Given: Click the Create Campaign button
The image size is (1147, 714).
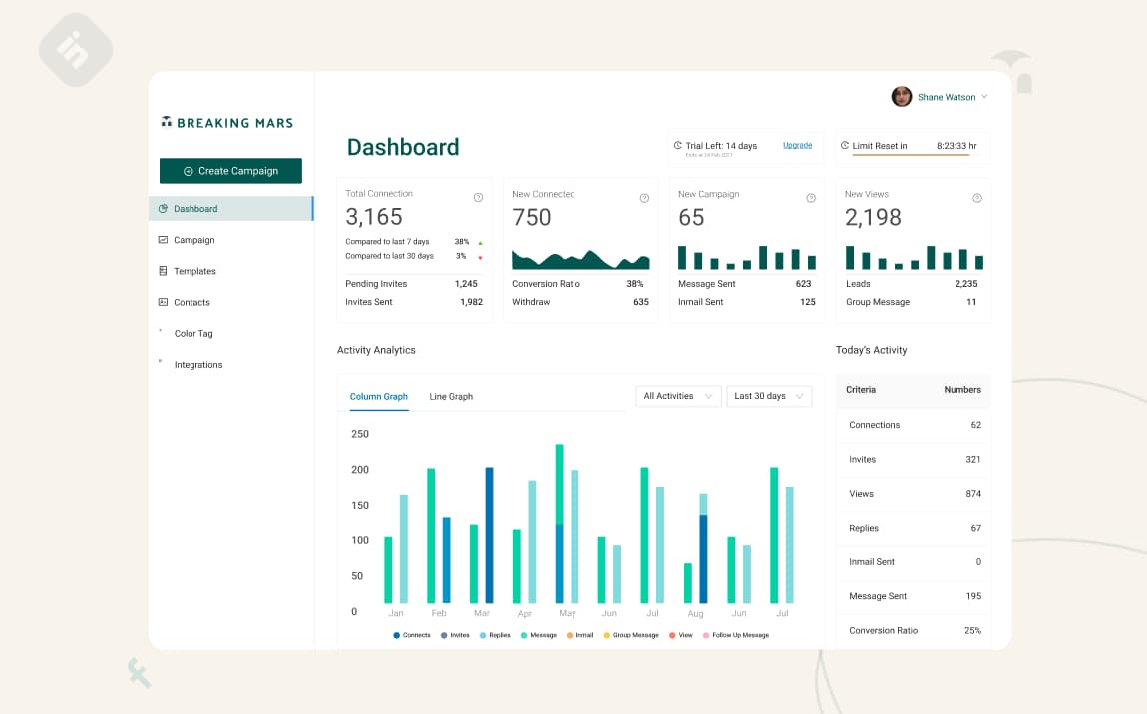Looking at the screenshot, I should pos(230,171).
